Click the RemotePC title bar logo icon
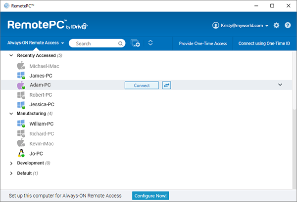The image size is (297, 202). tap(6, 6)
